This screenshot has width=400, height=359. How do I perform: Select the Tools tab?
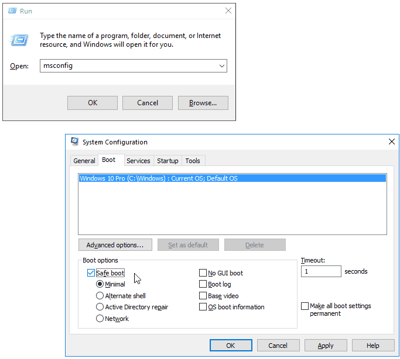click(193, 161)
